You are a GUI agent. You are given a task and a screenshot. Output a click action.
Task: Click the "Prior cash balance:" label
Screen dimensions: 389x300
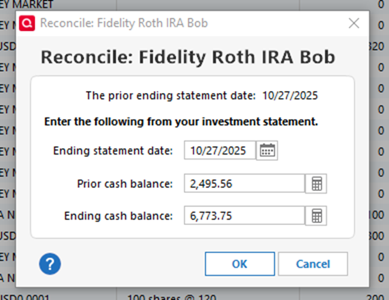point(124,184)
